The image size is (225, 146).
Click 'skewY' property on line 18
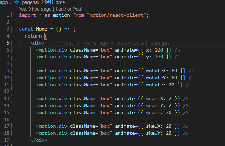click(x=153, y=133)
